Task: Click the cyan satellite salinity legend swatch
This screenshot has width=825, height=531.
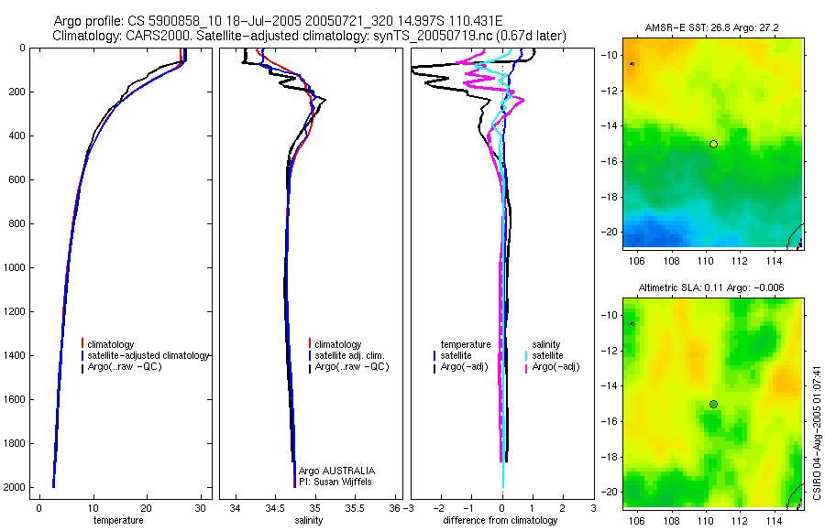Action: pos(526,356)
